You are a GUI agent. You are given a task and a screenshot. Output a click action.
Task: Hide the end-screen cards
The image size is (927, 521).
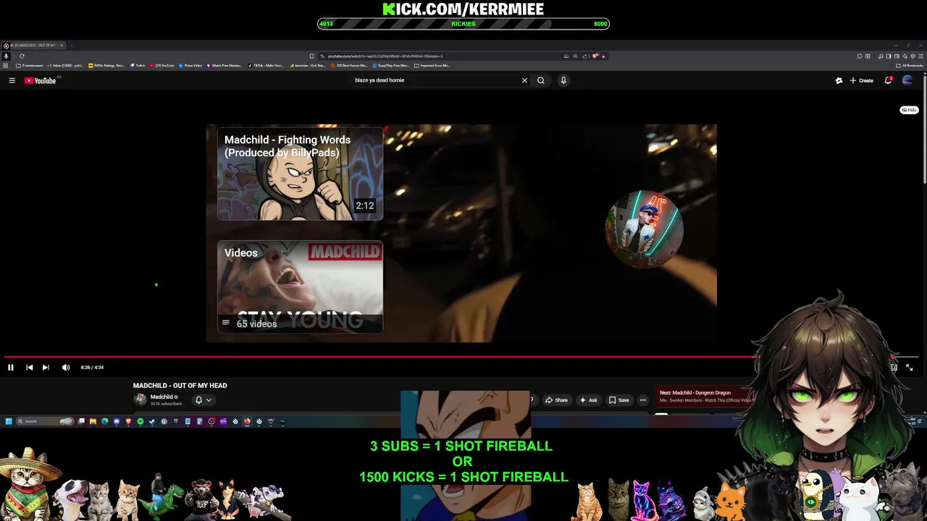click(x=909, y=110)
